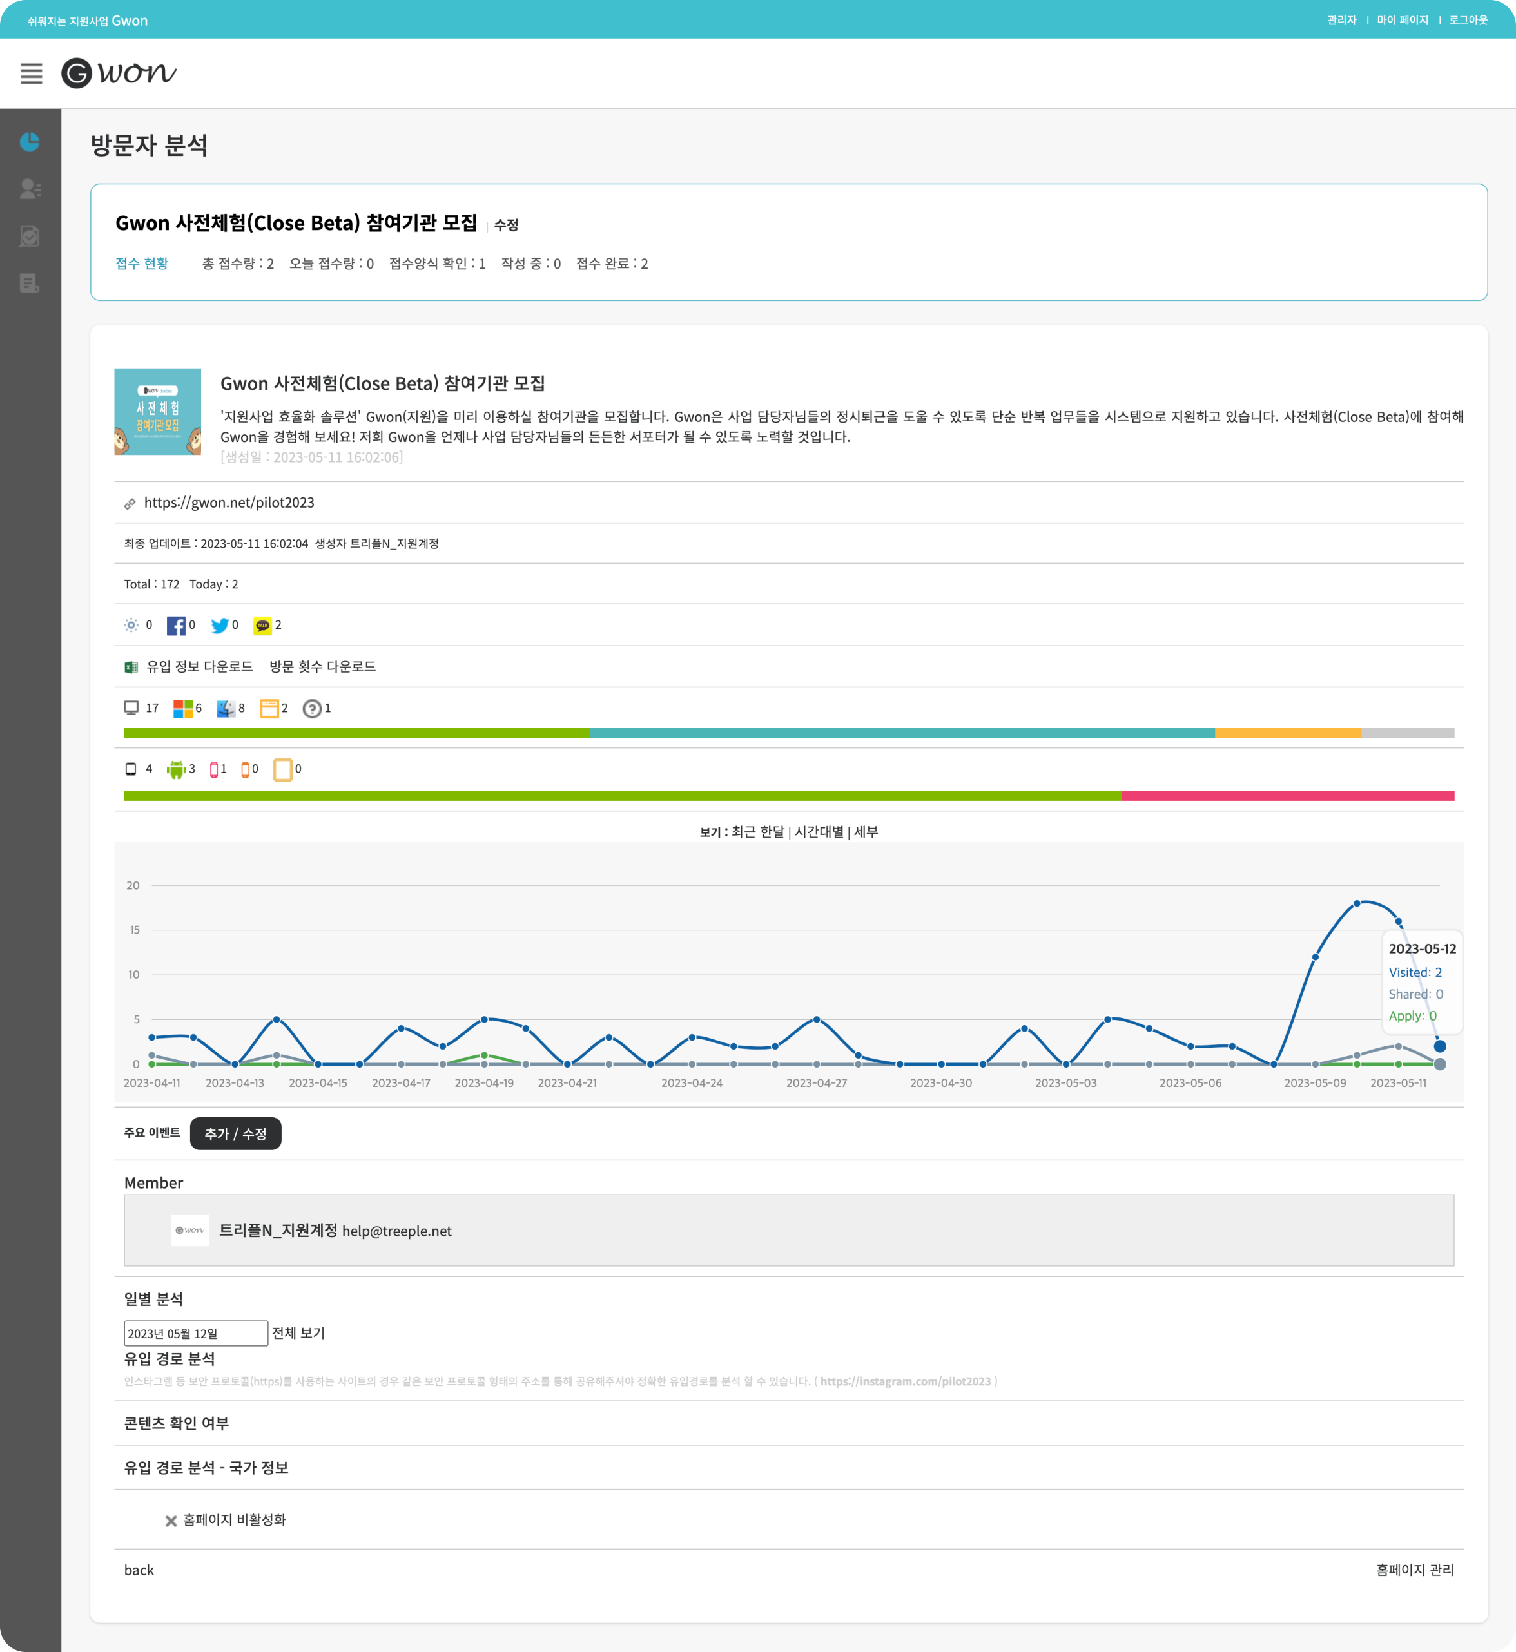Click the date field 2023년 05월 12일
Viewport: 1516px width, 1652px height.
click(196, 1333)
